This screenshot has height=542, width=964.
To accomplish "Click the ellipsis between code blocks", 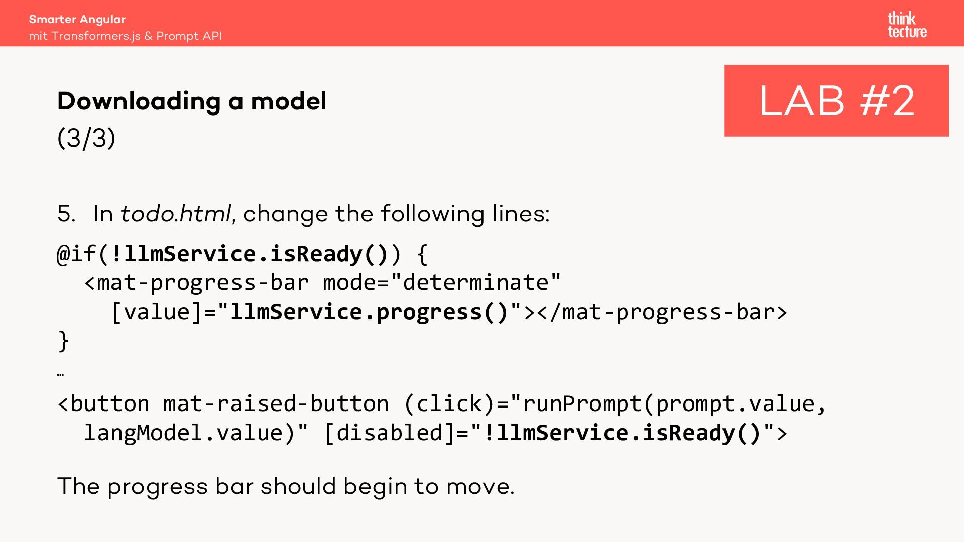I will click(60, 374).
